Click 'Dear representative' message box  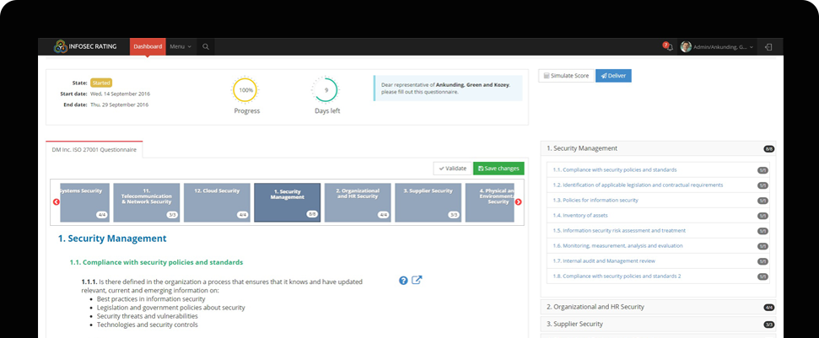[x=448, y=89]
